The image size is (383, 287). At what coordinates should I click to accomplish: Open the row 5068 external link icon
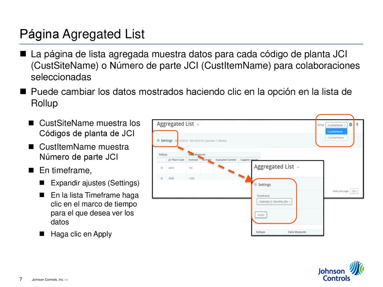pyautogui.click(x=162, y=178)
